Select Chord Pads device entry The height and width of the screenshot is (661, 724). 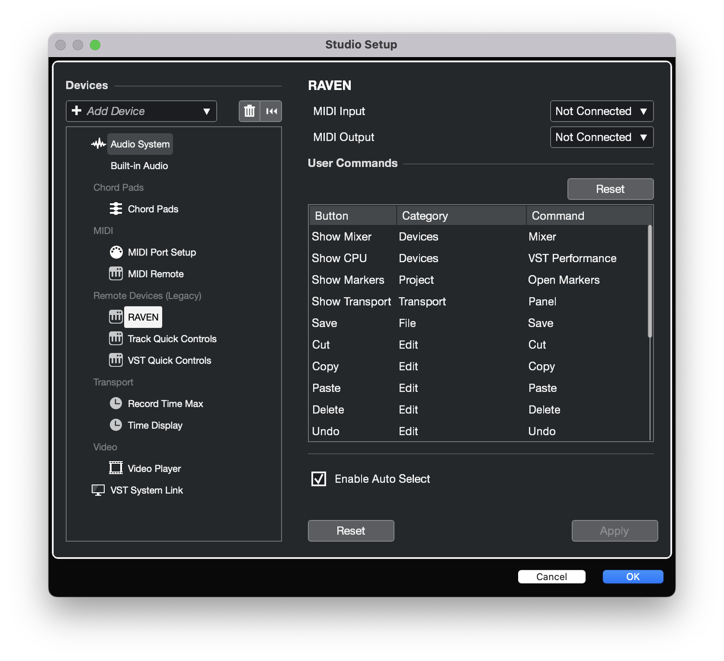(153, 209)
